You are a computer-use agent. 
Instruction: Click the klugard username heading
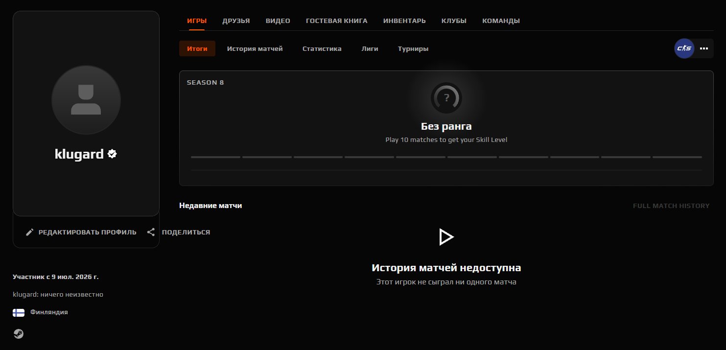(x=79, y=154)
